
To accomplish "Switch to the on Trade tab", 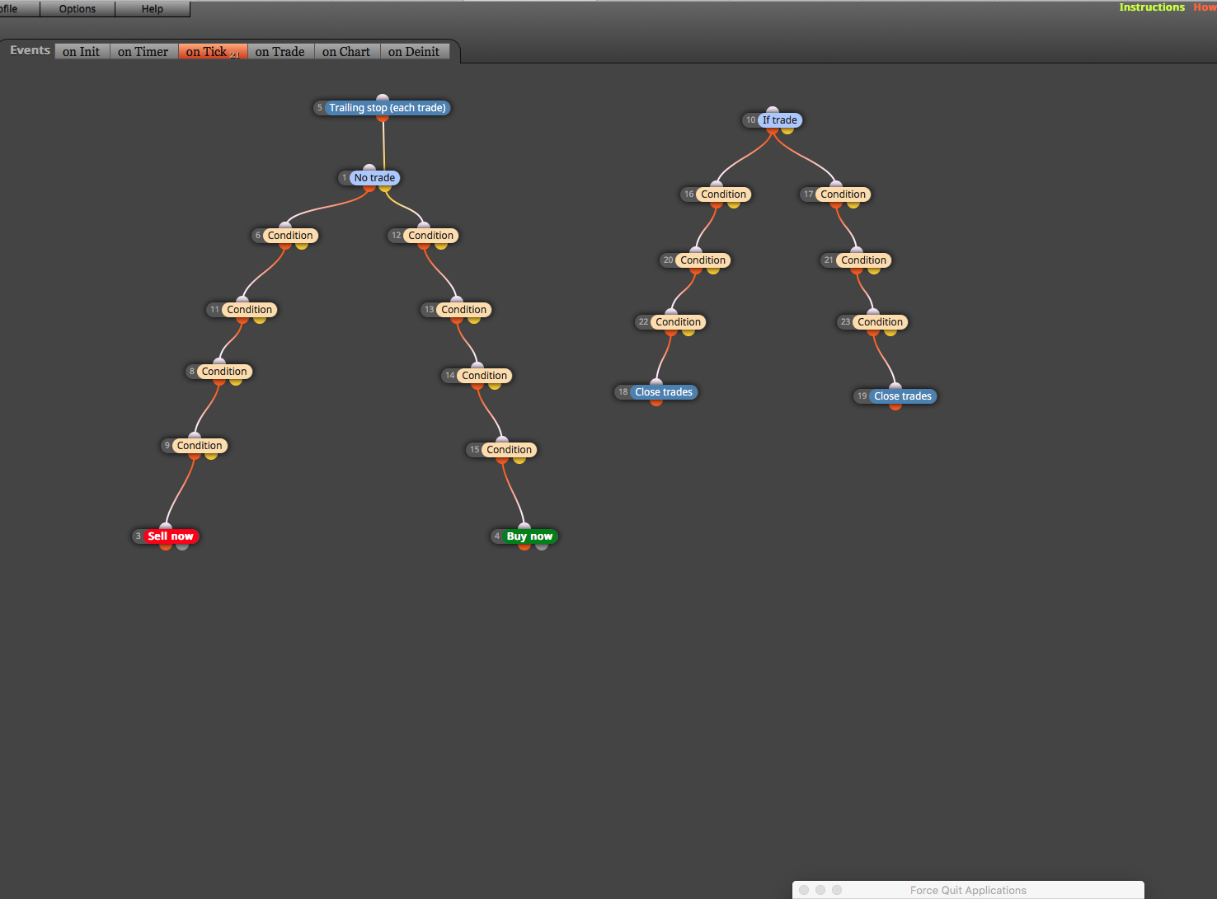I will pyautogui.click(x=280, y=51).
